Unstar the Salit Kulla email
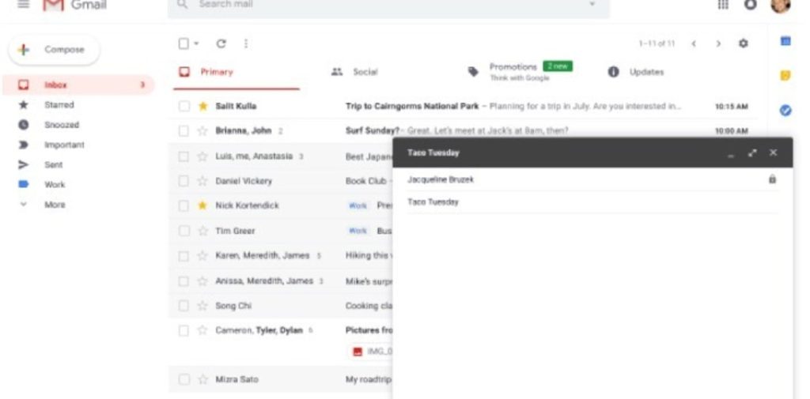Screen dimensions: 810x399 coord(203,107)
